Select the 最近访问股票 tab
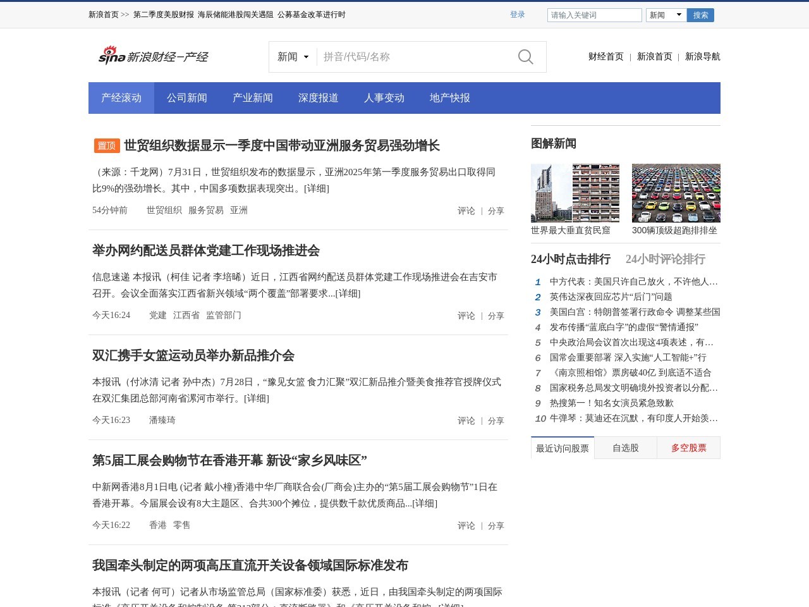809x607 pixels. click(x=563, y=448)
